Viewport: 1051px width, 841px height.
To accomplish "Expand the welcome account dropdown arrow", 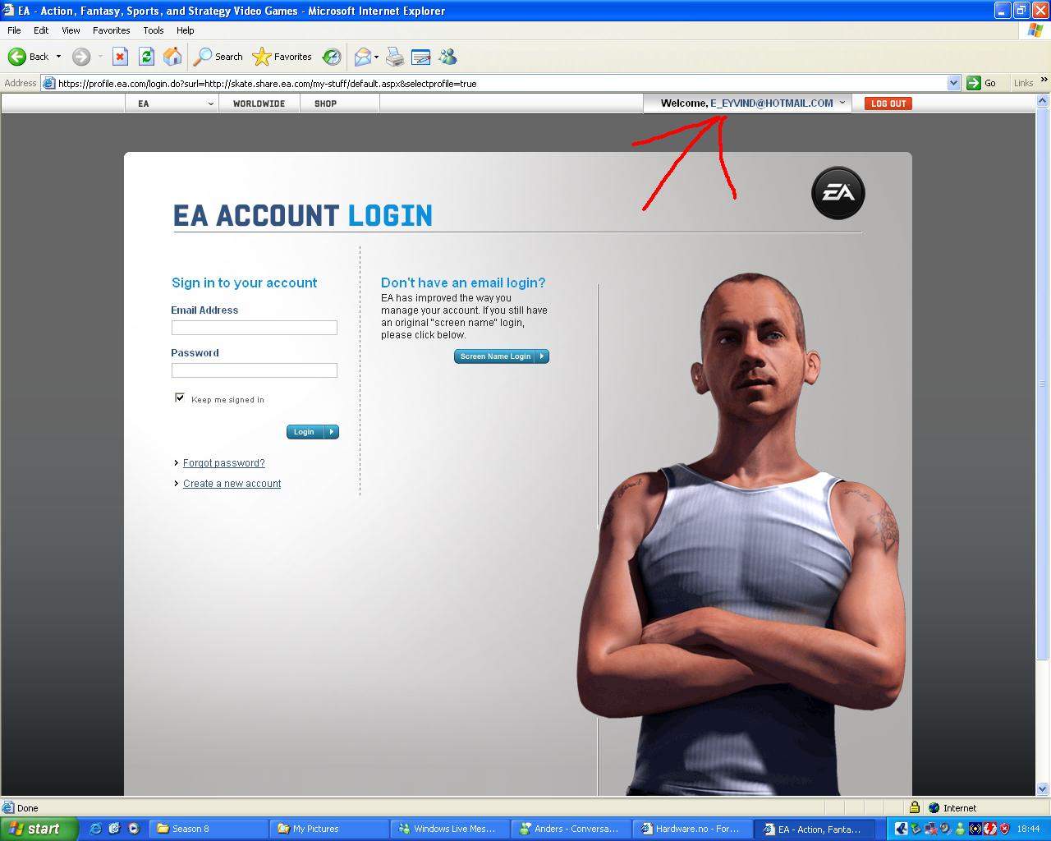I will 842,103.
